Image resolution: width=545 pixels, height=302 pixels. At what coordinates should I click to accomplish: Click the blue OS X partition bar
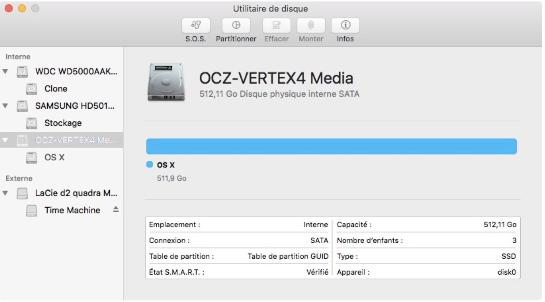point(331,146)
